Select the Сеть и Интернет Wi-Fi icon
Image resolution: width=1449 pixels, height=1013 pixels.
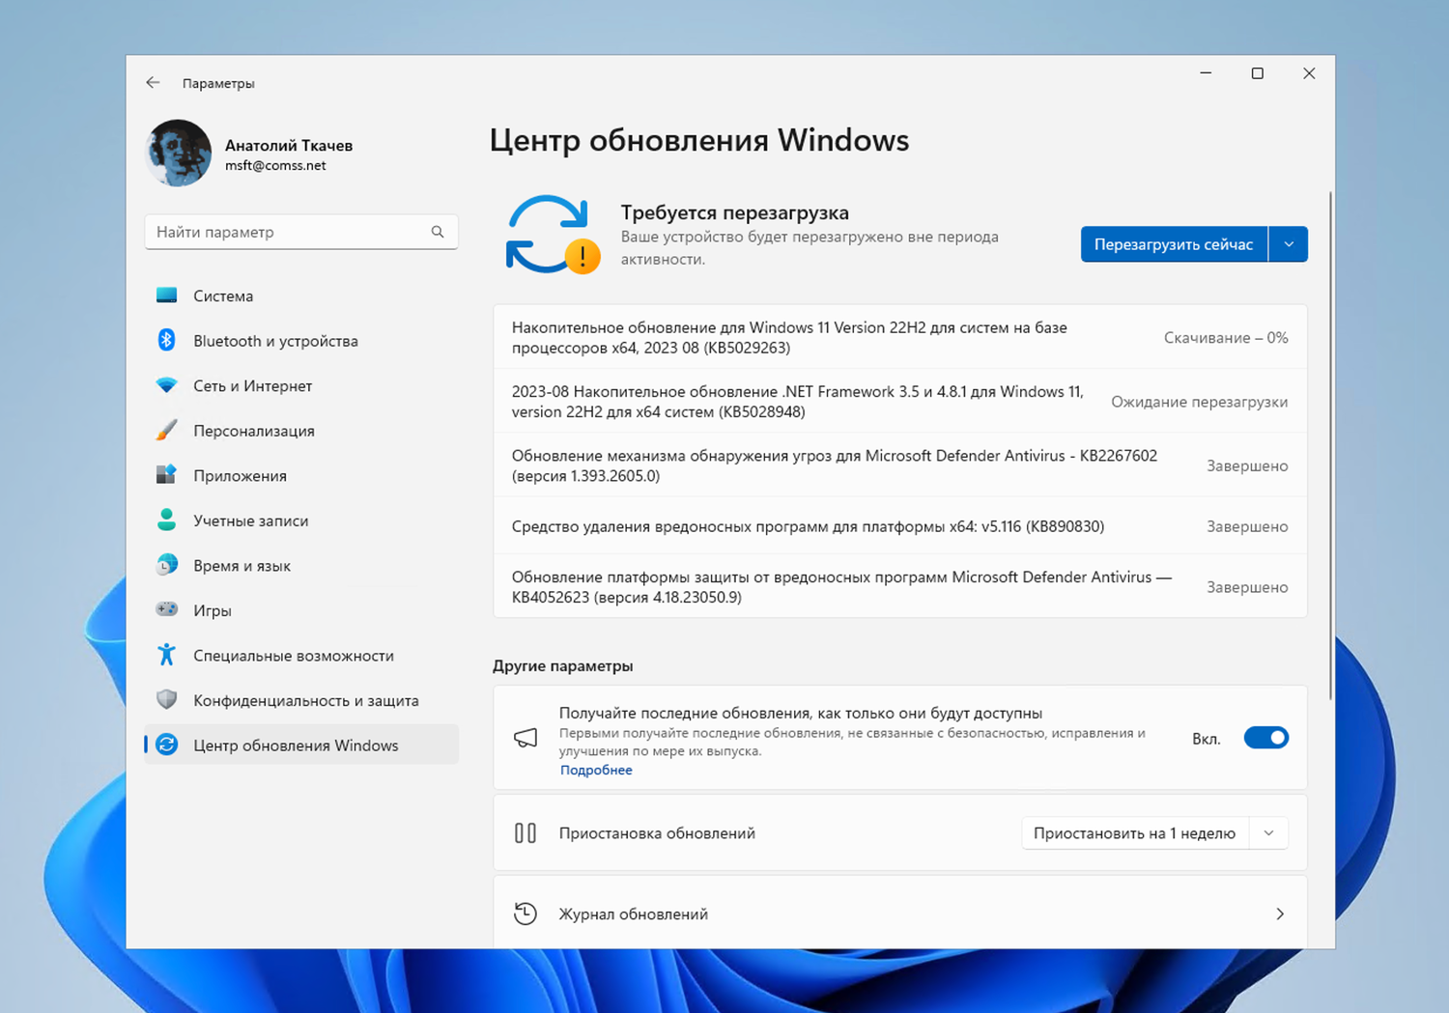166,385
